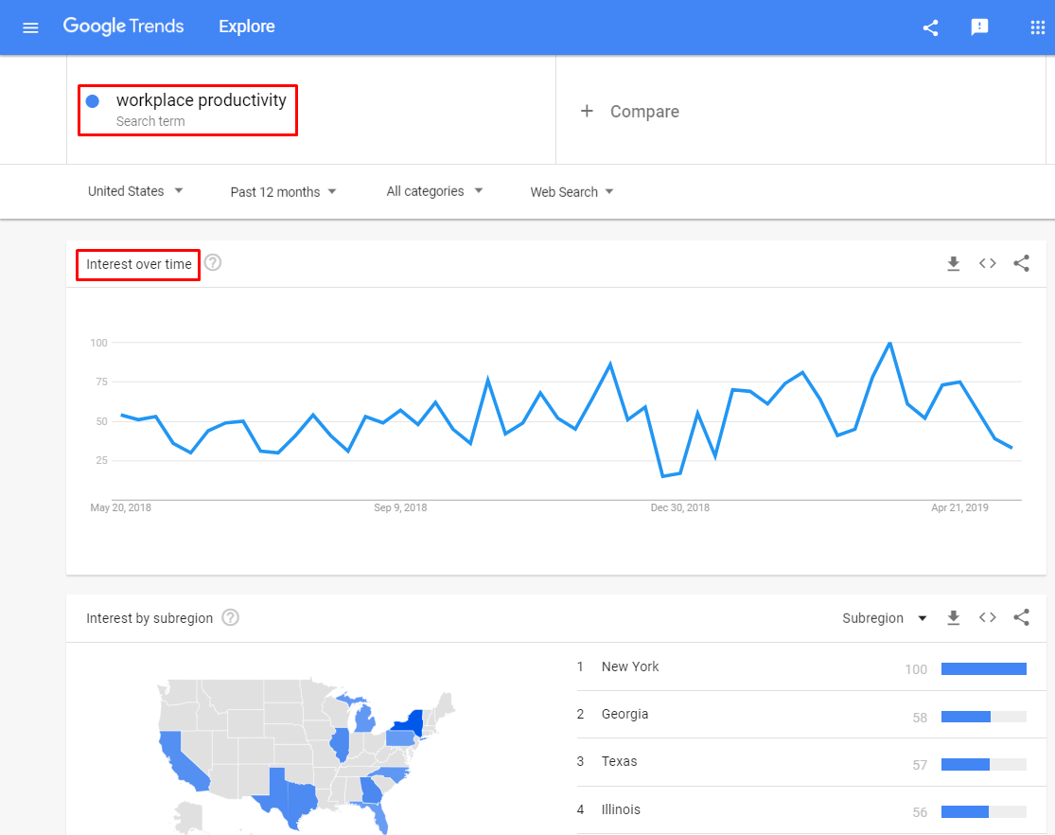
Task: Open the Google apps grid
Action: [1037, 27]
